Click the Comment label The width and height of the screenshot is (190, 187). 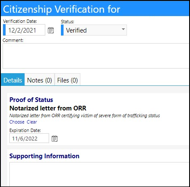13,40
